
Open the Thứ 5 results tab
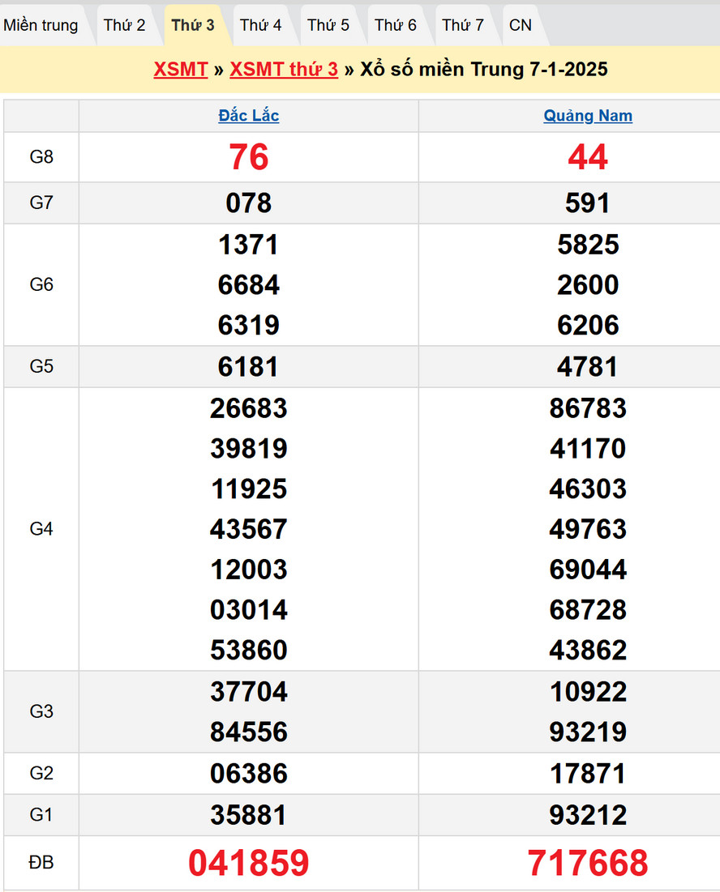point(328,25)
